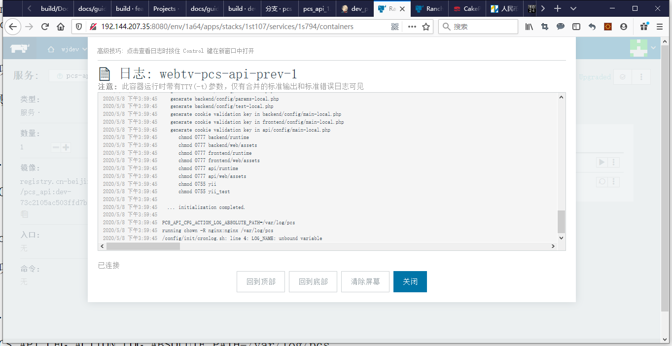Open the chat bubble extension icon
The height and width of the screenshot is (346, 672).
tap(561, 27)
